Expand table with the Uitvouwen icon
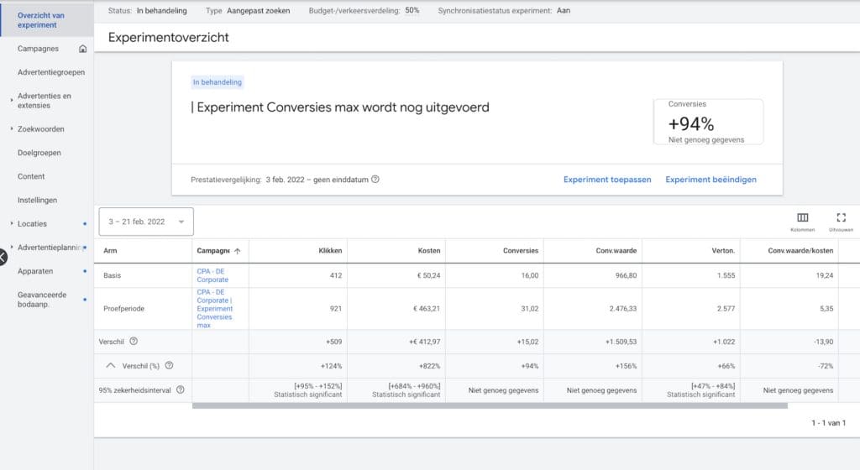The image size is (860, 470). 841,217
